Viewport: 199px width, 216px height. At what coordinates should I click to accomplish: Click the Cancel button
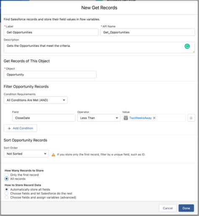pyautogui.click(x=168, y=208)
